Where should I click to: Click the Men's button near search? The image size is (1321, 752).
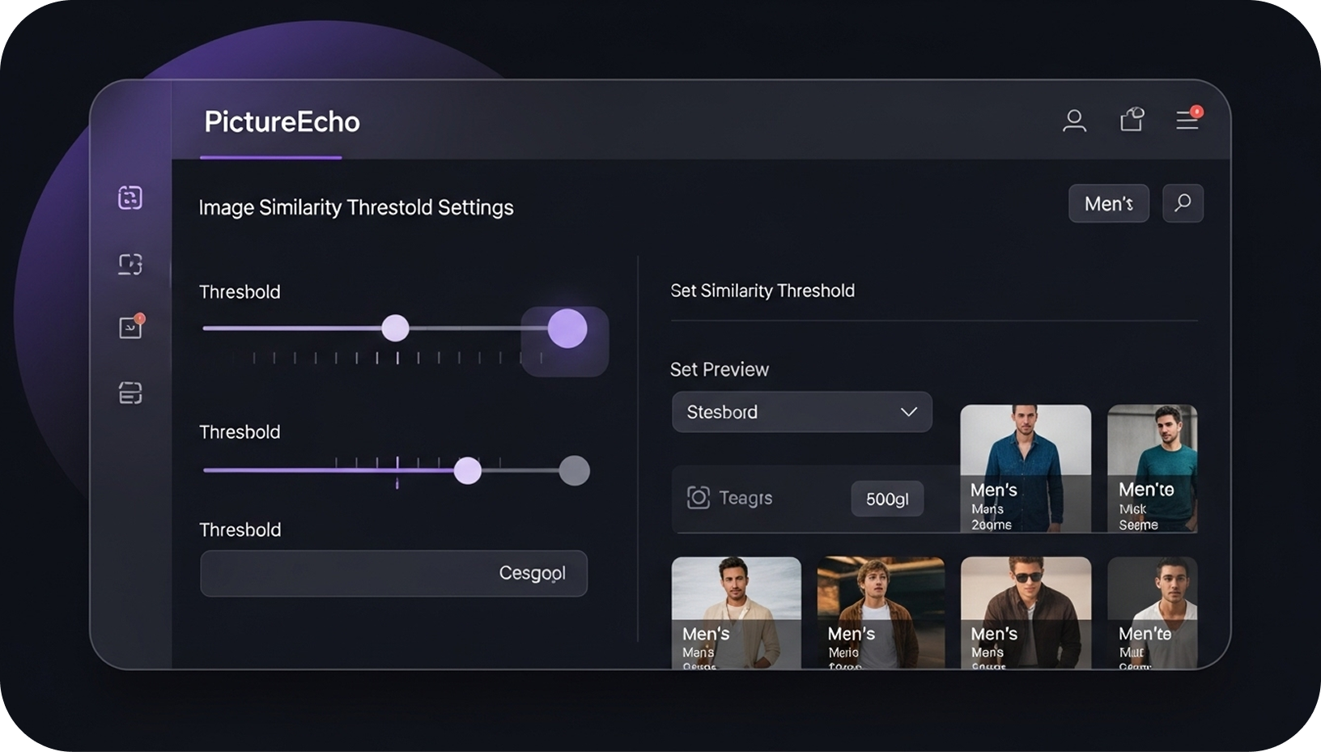pos(1109,203)
